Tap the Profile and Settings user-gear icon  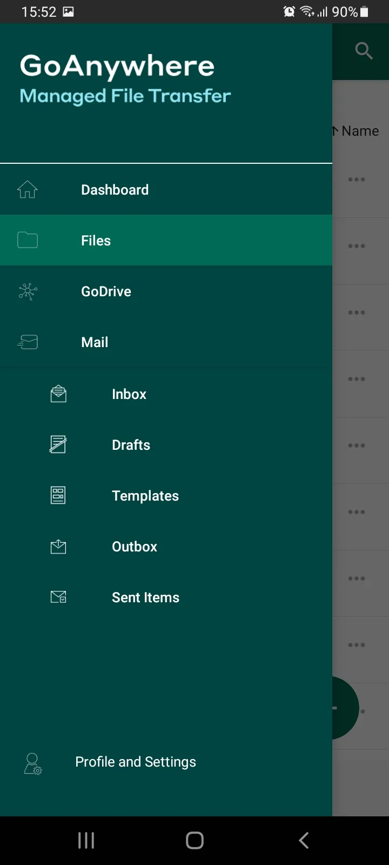coord(33,763)
